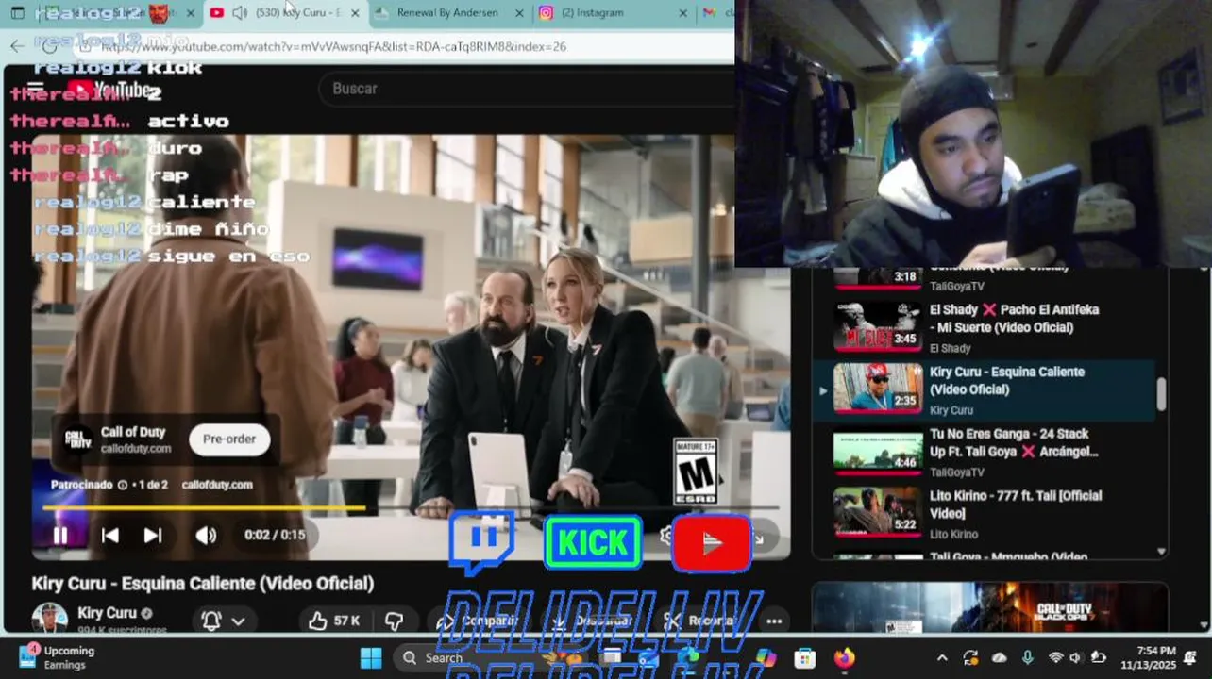
Task: Open the Kiry Curu channel name link
Action: click(x=107, y=613)
